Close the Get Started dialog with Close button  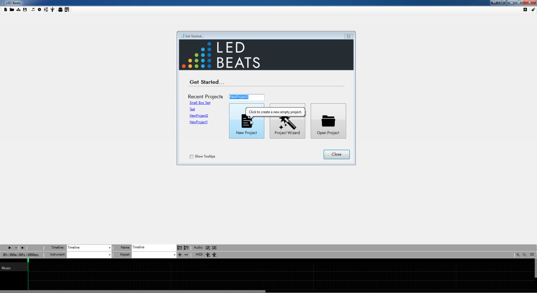[x=336, y=154]
